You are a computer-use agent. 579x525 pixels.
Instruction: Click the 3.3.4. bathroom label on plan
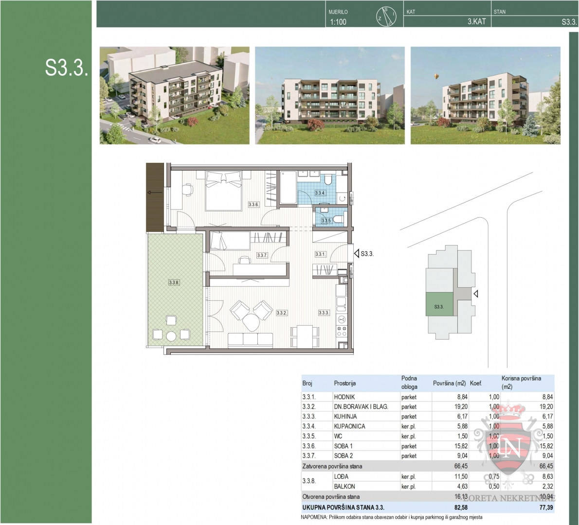(320, 193)
